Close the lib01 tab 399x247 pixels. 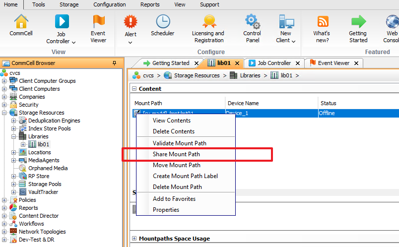[237, 63]
